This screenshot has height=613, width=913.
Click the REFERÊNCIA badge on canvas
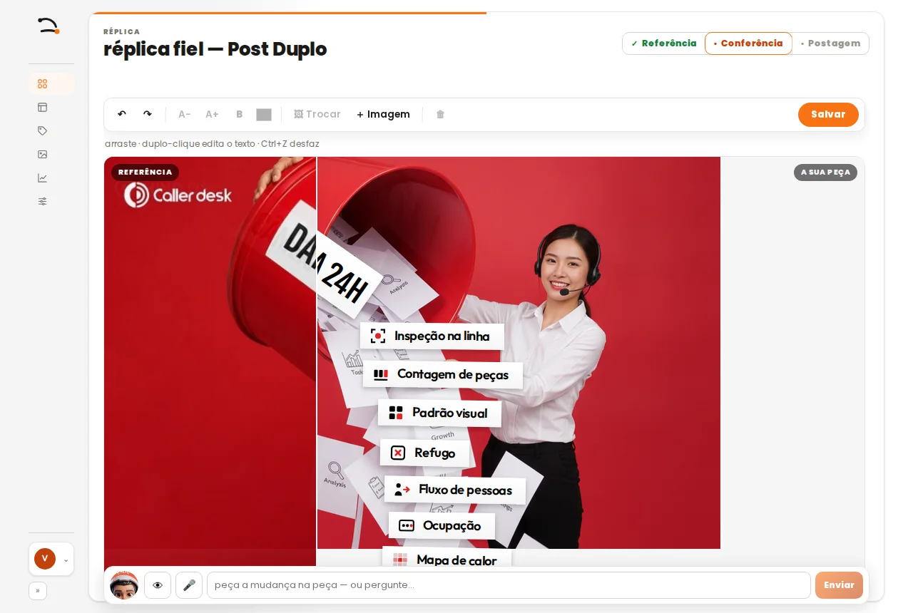coord(145,172)
